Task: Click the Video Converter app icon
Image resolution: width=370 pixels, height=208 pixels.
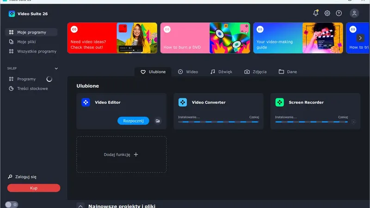Action: click(x=183, y=102)
